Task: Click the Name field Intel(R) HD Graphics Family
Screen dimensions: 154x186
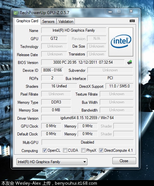Action: pos(74,30)
